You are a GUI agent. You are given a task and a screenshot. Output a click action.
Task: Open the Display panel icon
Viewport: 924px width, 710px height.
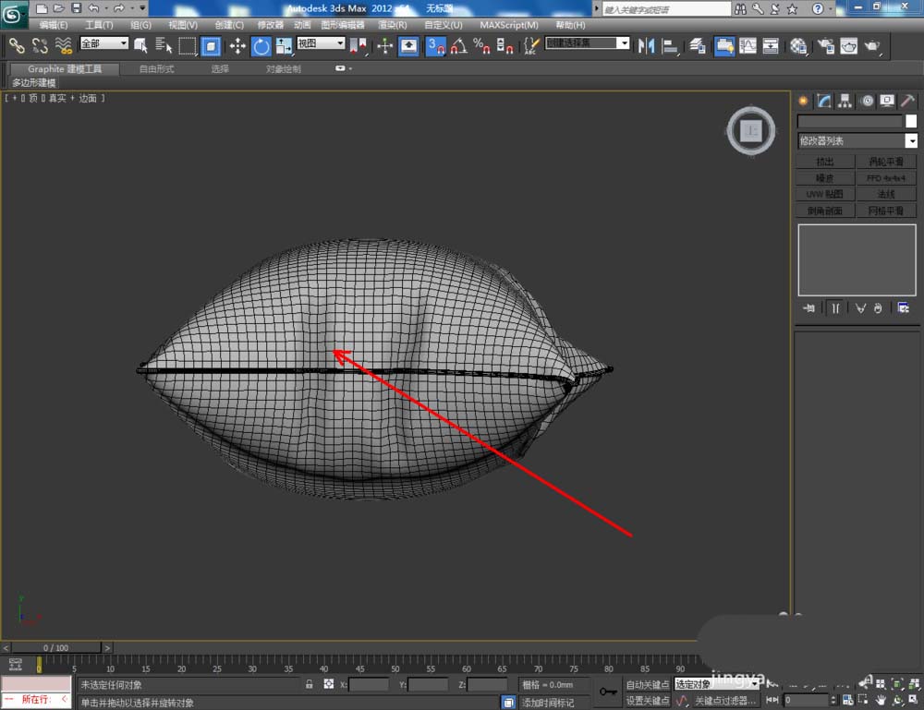[x=887, y=102]
